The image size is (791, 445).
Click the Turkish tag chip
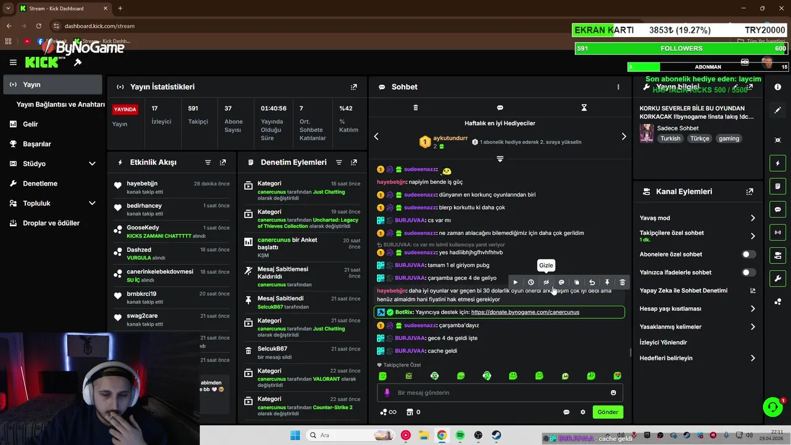coord(670,138)
